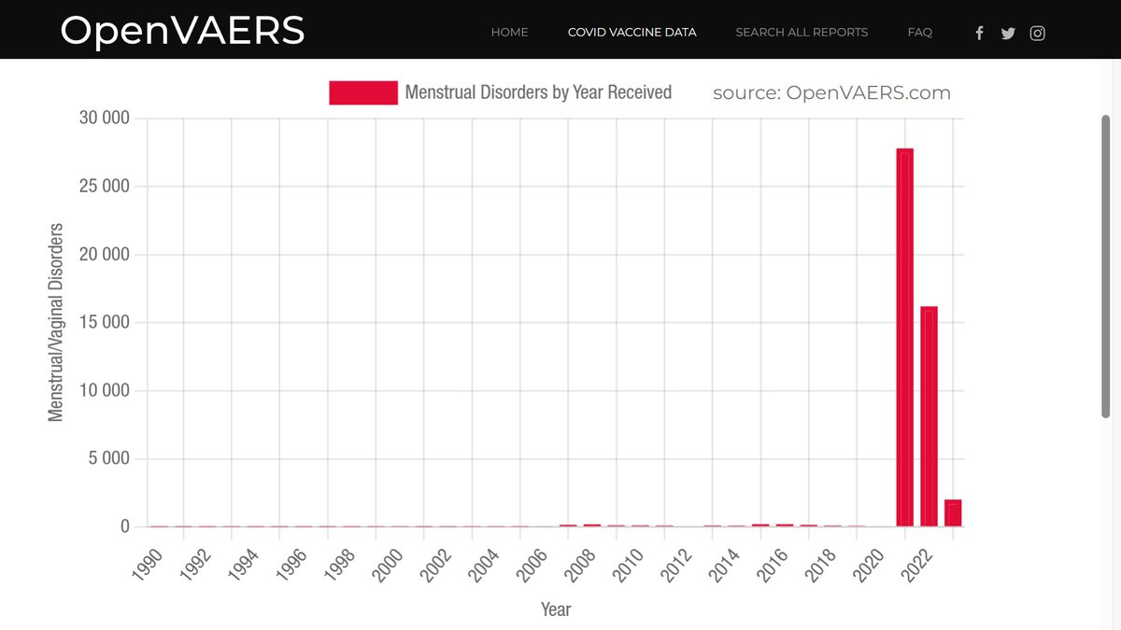1121x630 pixels.
Task: Click the 2020 x-axis label
Action: pos(868,564)
